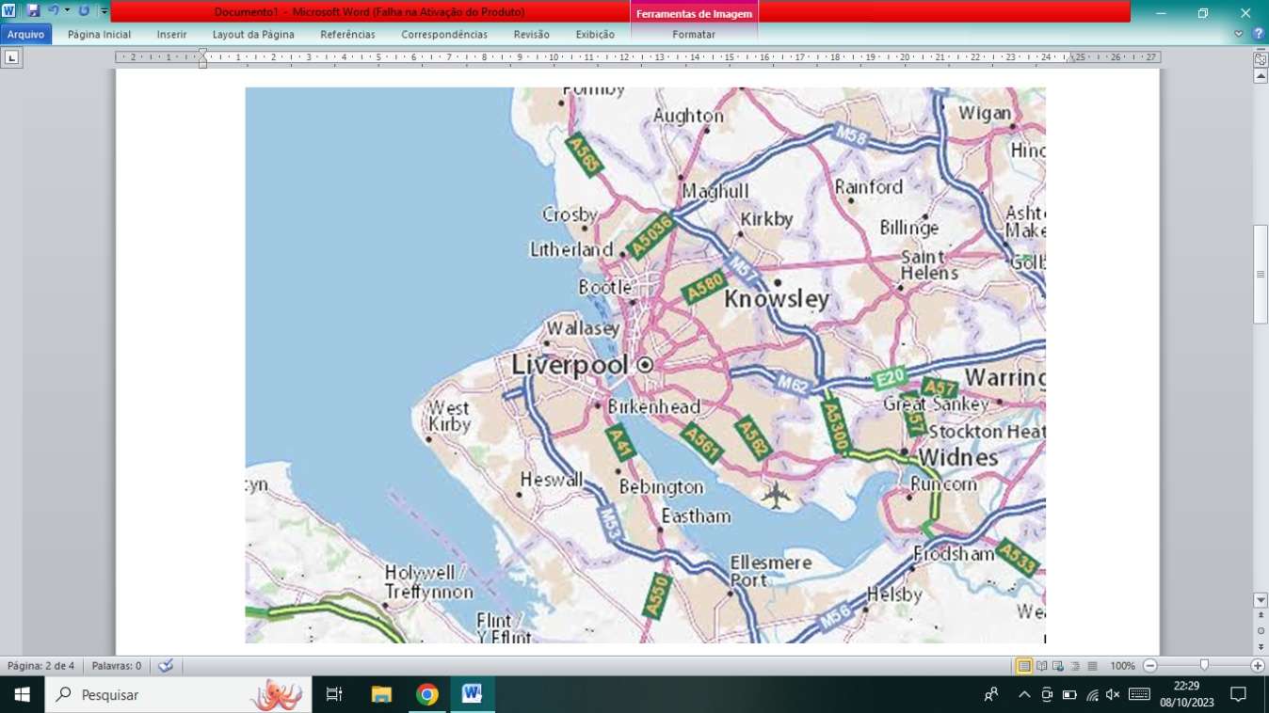Switch to the Página Inicial tab

coord(99,34)
